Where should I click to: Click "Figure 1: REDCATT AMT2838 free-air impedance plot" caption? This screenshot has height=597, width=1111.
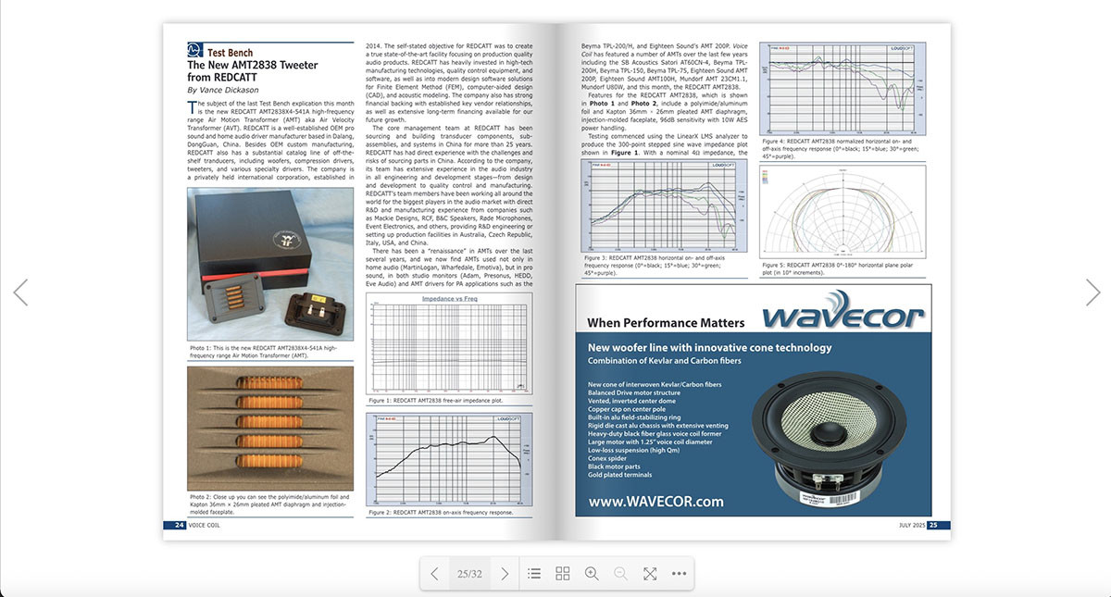point(435,401)
